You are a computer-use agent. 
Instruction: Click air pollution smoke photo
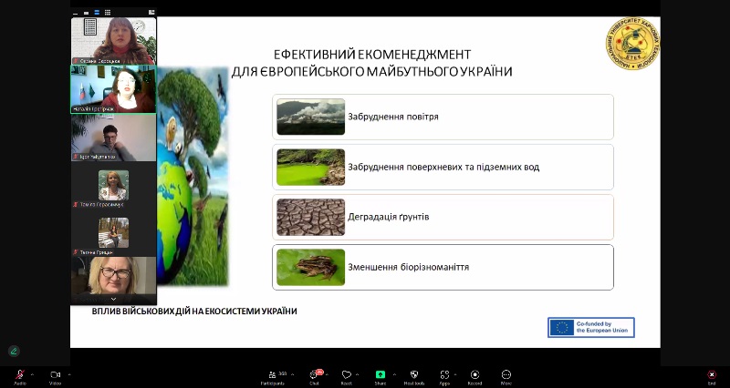coord(310,117)
